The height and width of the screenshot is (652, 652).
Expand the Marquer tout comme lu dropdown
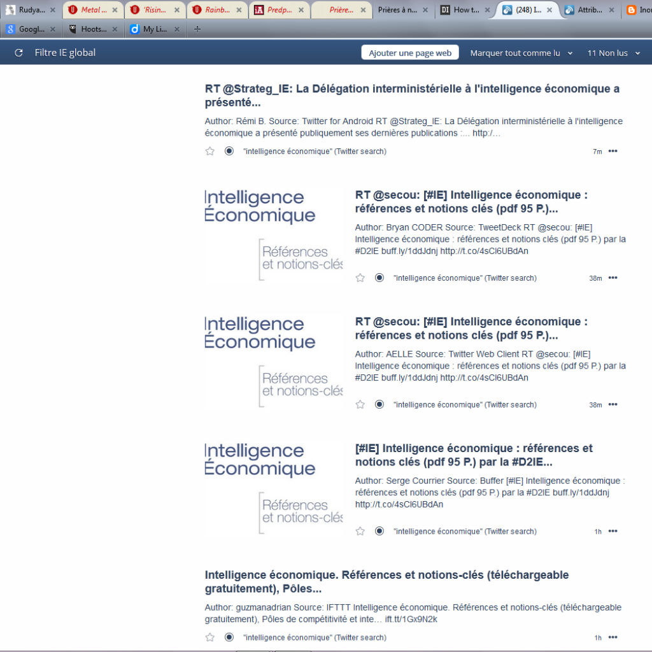pos(570,53)
